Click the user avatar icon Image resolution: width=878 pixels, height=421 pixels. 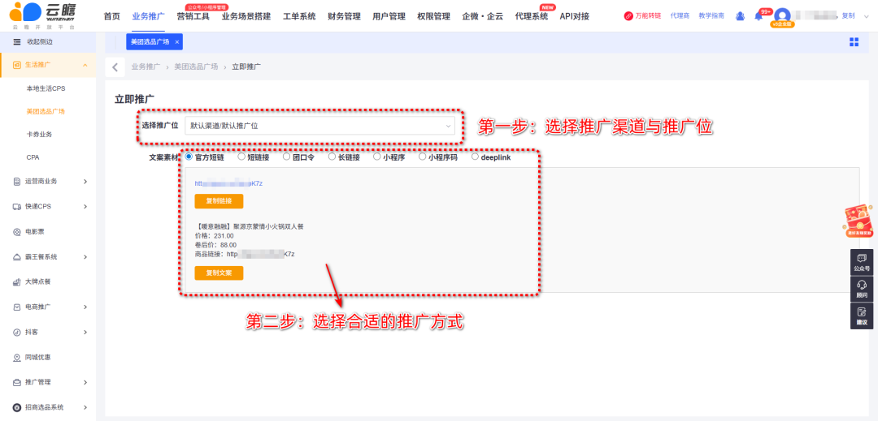click(783, 16)
